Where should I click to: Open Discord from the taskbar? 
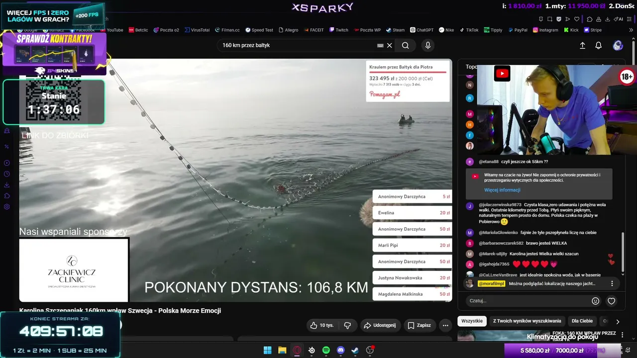340,350
